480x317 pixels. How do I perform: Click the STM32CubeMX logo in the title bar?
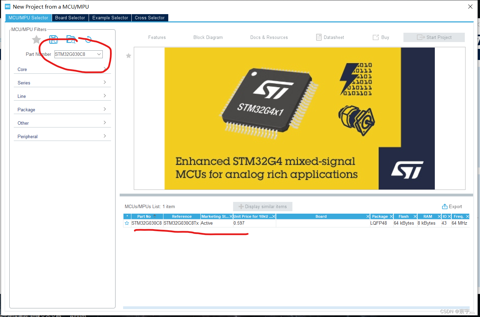click(x=8, y=7)
